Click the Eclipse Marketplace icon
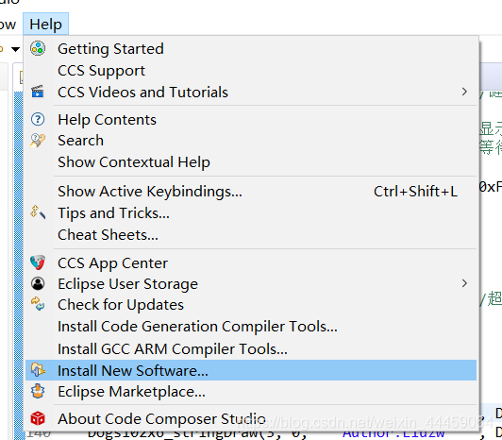 (x=38, y=391)
